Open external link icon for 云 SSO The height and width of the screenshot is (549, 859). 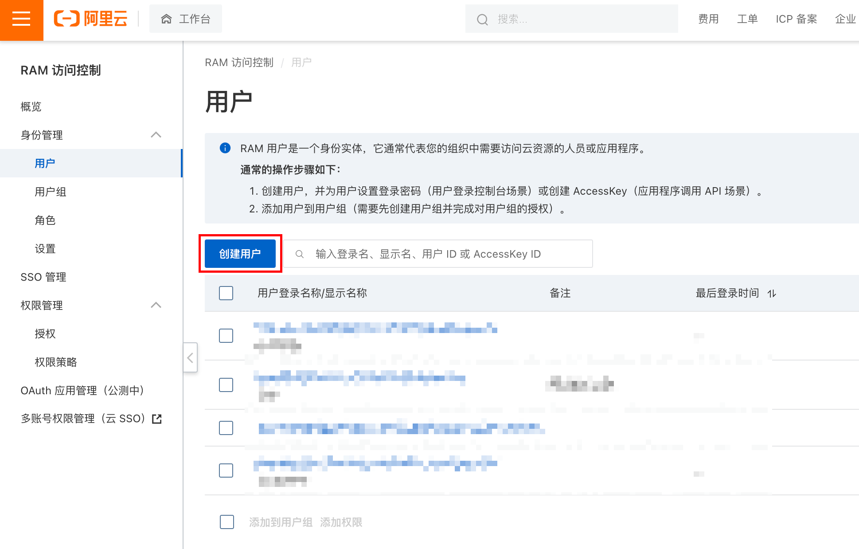(x=157, y=419)
